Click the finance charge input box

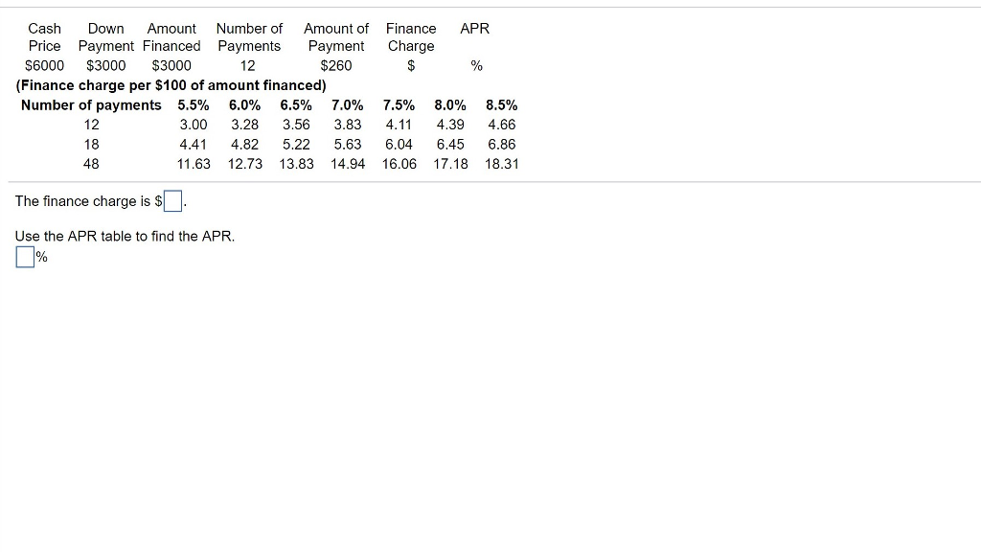click(172, 200)
